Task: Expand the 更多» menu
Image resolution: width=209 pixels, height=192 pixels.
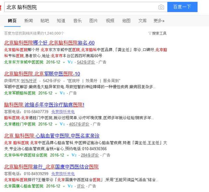Action: 159,21
